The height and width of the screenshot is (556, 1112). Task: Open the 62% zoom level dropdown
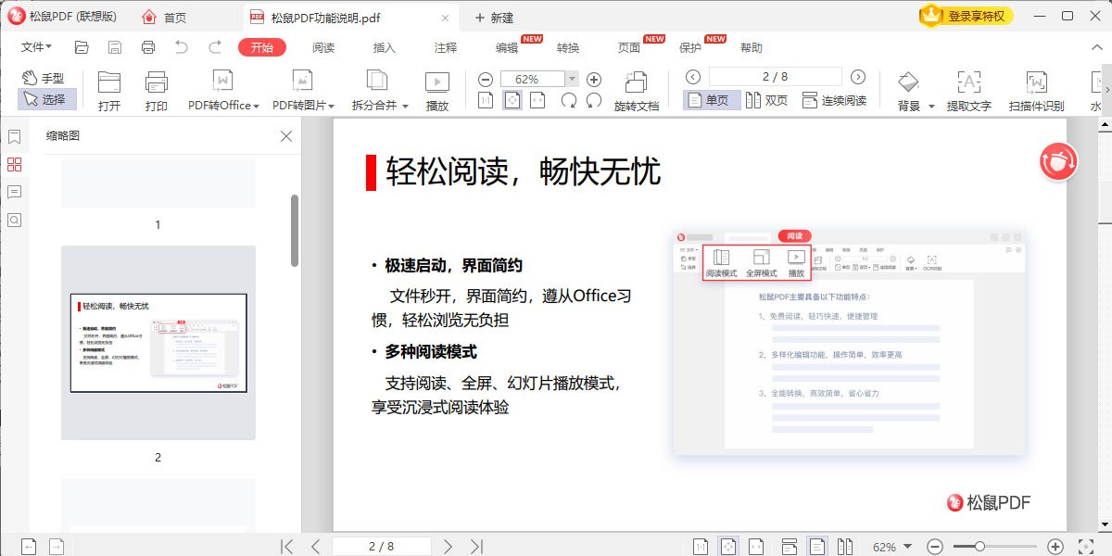point(572,80)
